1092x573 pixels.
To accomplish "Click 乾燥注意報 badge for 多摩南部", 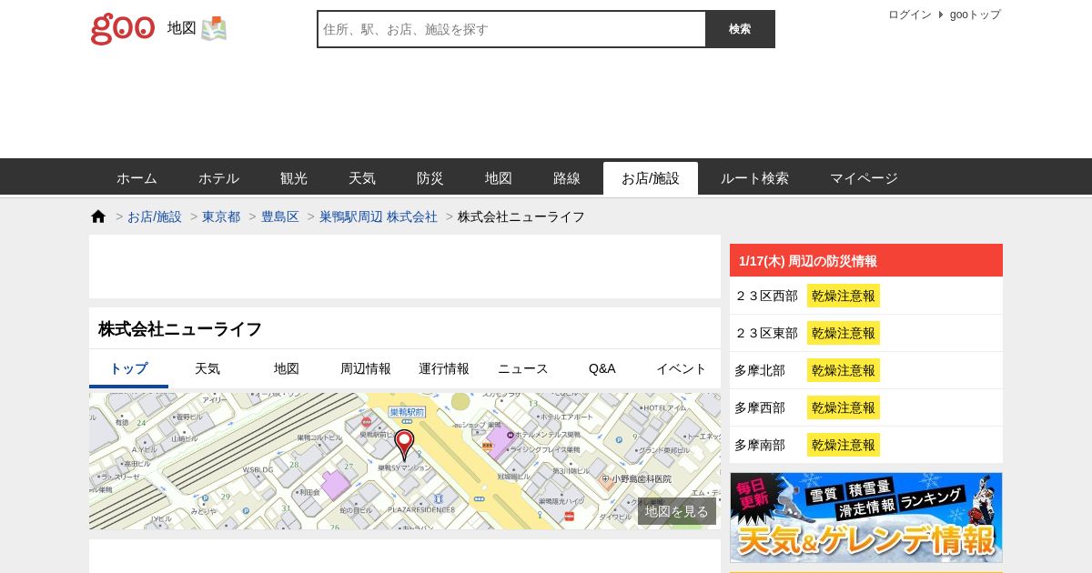I will click(844, 445).
